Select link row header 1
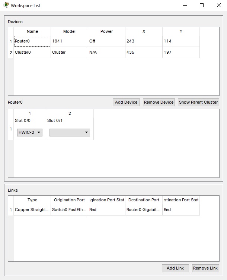The width and height of the screenshot is (227, 280). pyautogui.click(x=11, y=210)
